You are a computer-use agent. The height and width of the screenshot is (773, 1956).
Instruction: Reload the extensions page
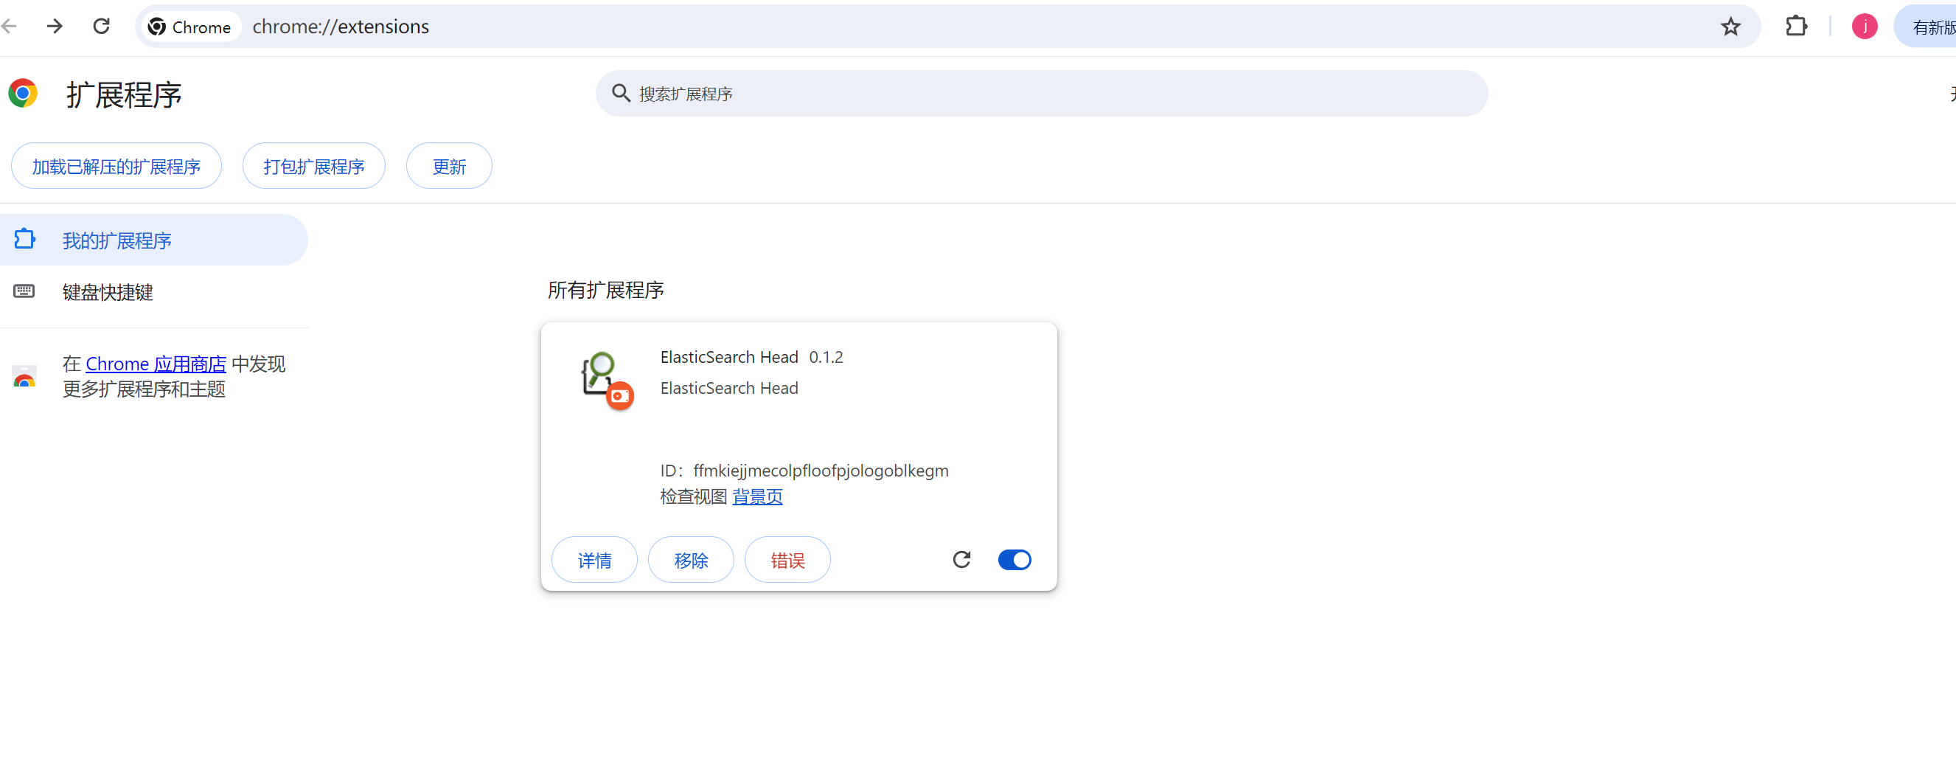(x=101, y=26)
